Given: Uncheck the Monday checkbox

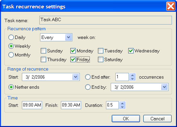Looking at the screenshot, I should tap(73, 51).
